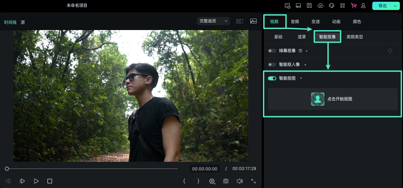
Task: Select the 音频 properties tab
Action: point(295,22)
